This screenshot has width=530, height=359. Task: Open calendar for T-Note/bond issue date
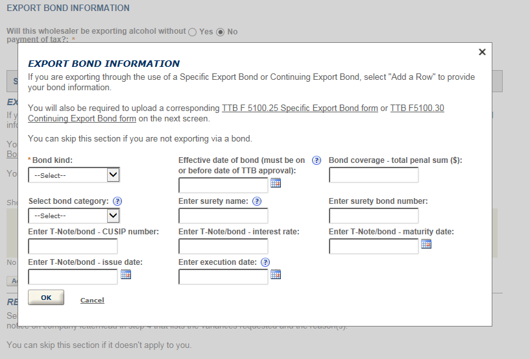(126, 275)
